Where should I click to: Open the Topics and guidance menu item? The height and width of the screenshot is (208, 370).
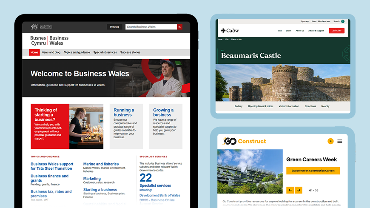click(77, 52)
